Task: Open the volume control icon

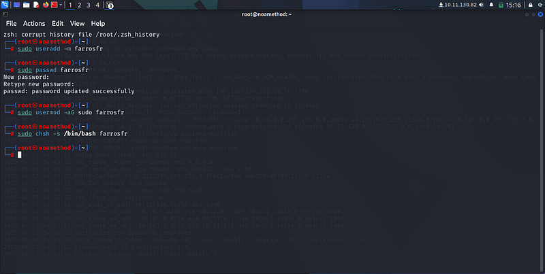Action: [x=482, y=5]
